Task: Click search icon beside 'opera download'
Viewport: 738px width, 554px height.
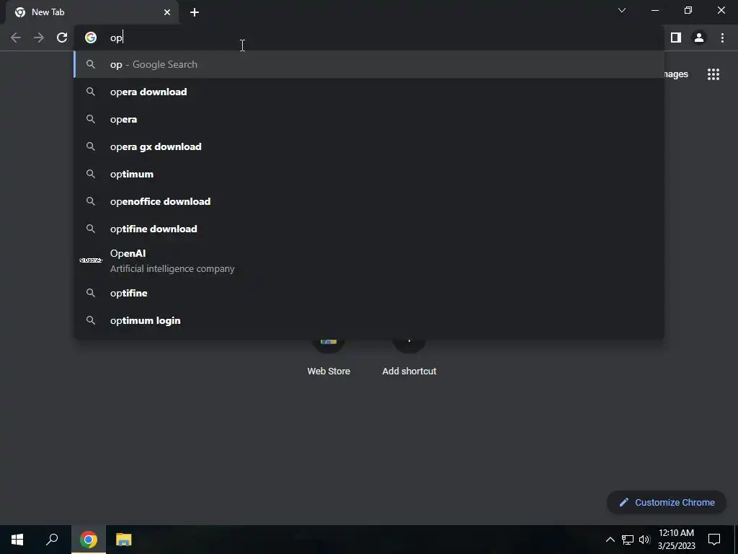Action: tap(91, 92)
